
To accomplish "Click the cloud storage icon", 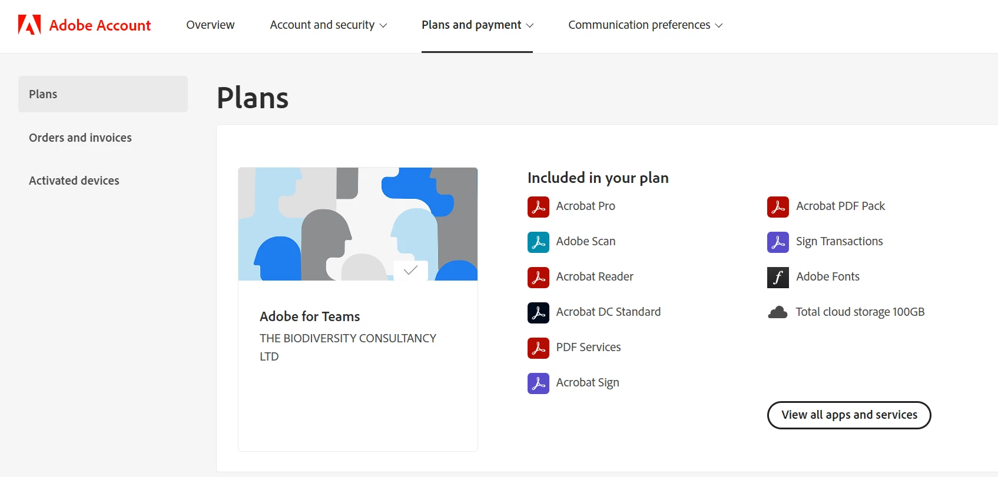I will pos(778,312).
